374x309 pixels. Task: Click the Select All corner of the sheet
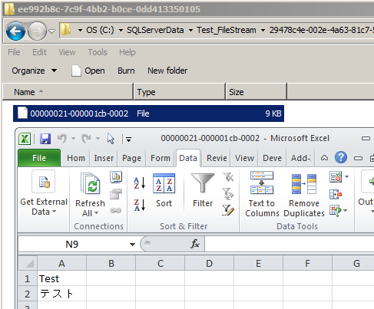[28, 263]
